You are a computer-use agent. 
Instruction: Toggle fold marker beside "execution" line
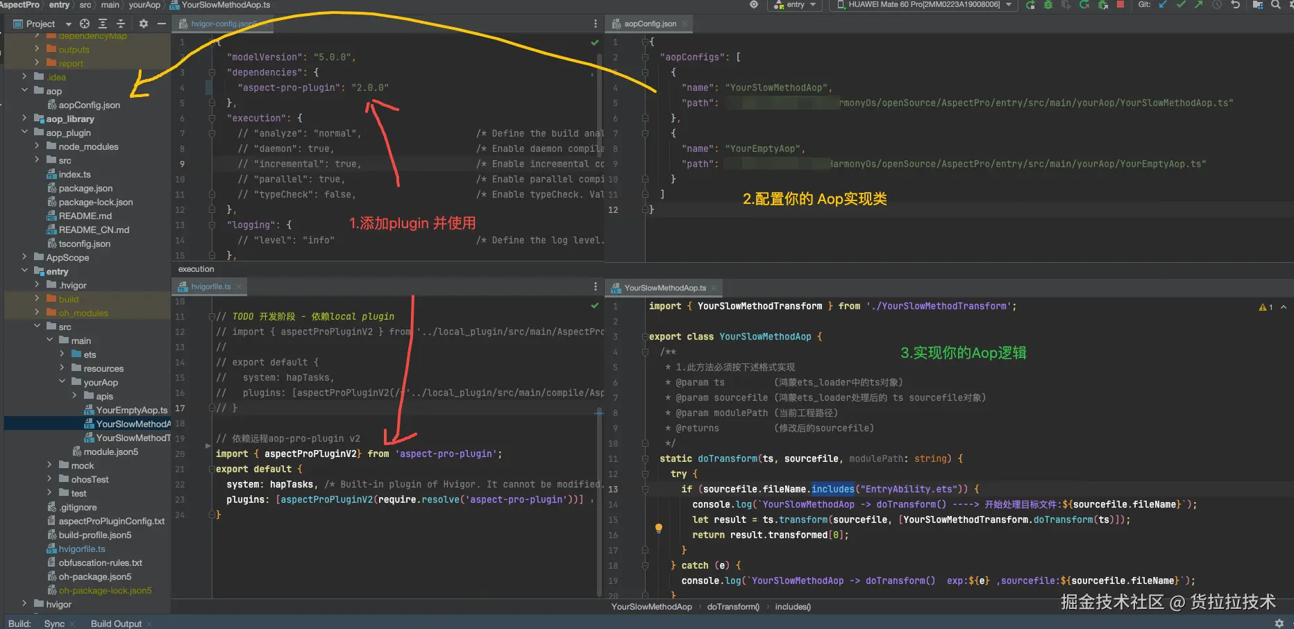click(x=212, y=118)
